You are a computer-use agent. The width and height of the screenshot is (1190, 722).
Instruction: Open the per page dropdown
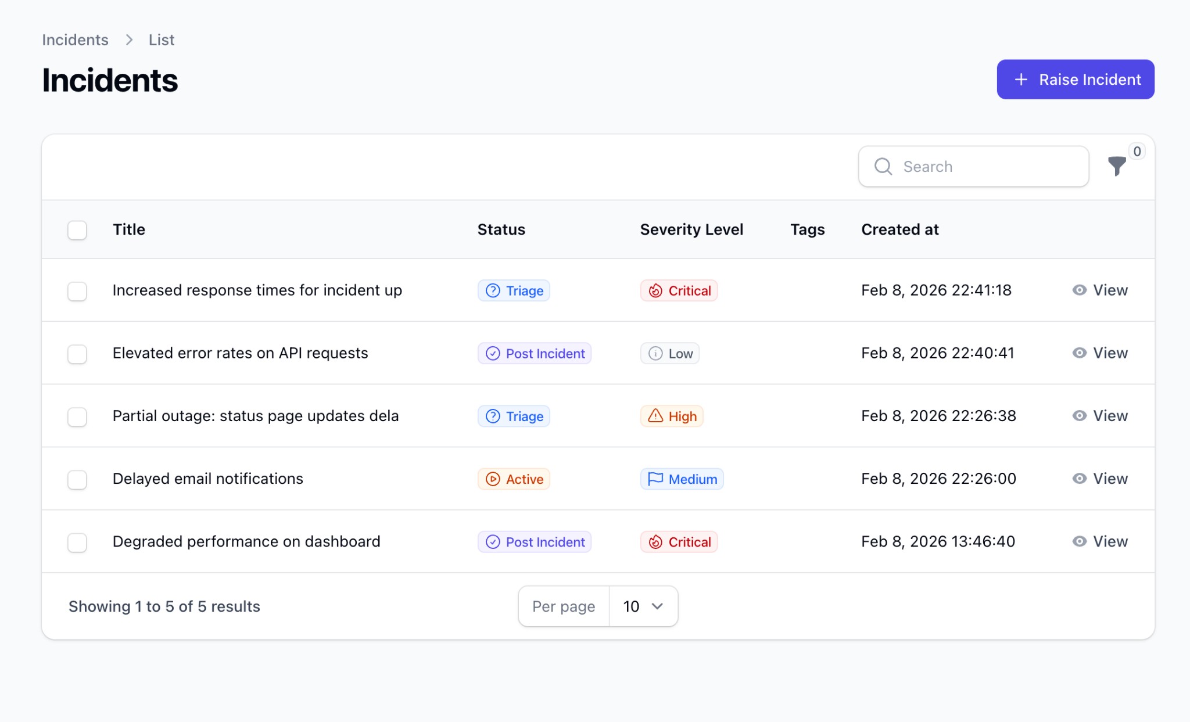pyautogui.click(x=643, y=606)
